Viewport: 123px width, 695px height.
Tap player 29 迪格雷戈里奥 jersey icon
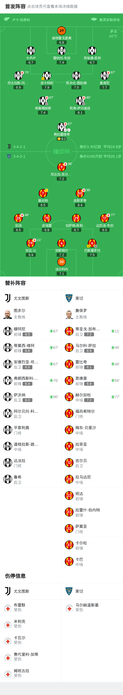coord(61,31)
